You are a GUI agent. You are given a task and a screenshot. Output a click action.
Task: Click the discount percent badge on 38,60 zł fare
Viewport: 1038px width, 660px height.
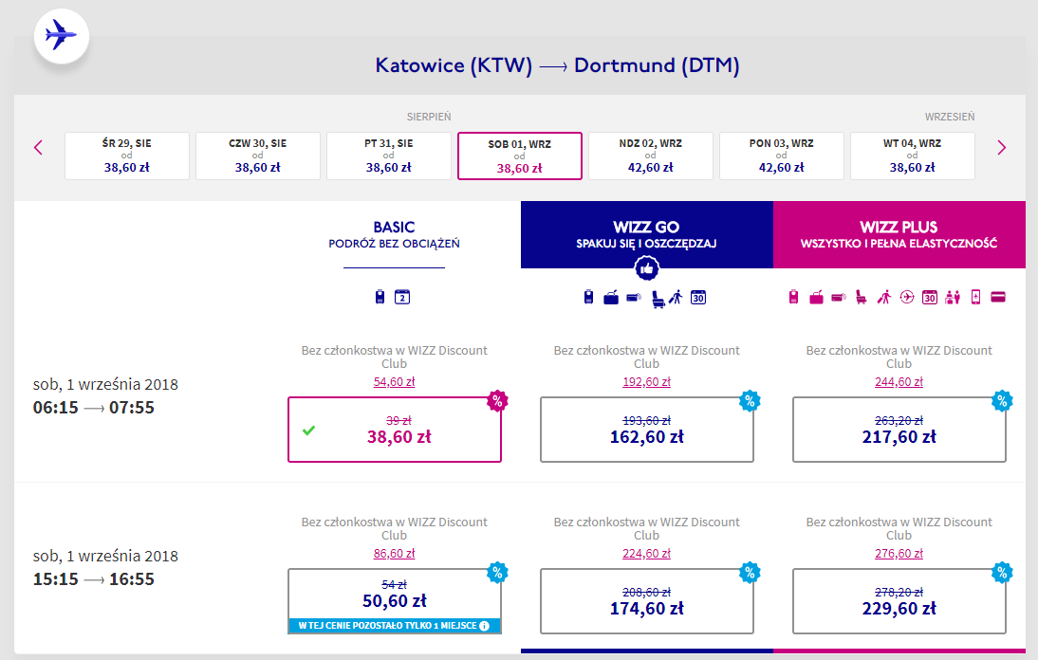pyautogui.click(x=497, y=400)
